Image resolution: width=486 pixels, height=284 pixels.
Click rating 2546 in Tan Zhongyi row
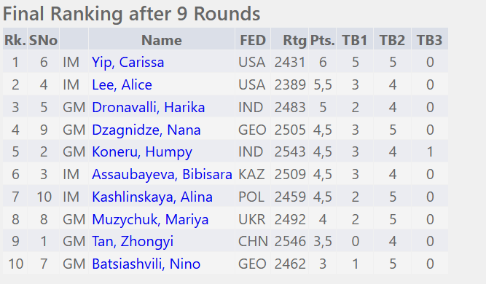tap(290, 242)
